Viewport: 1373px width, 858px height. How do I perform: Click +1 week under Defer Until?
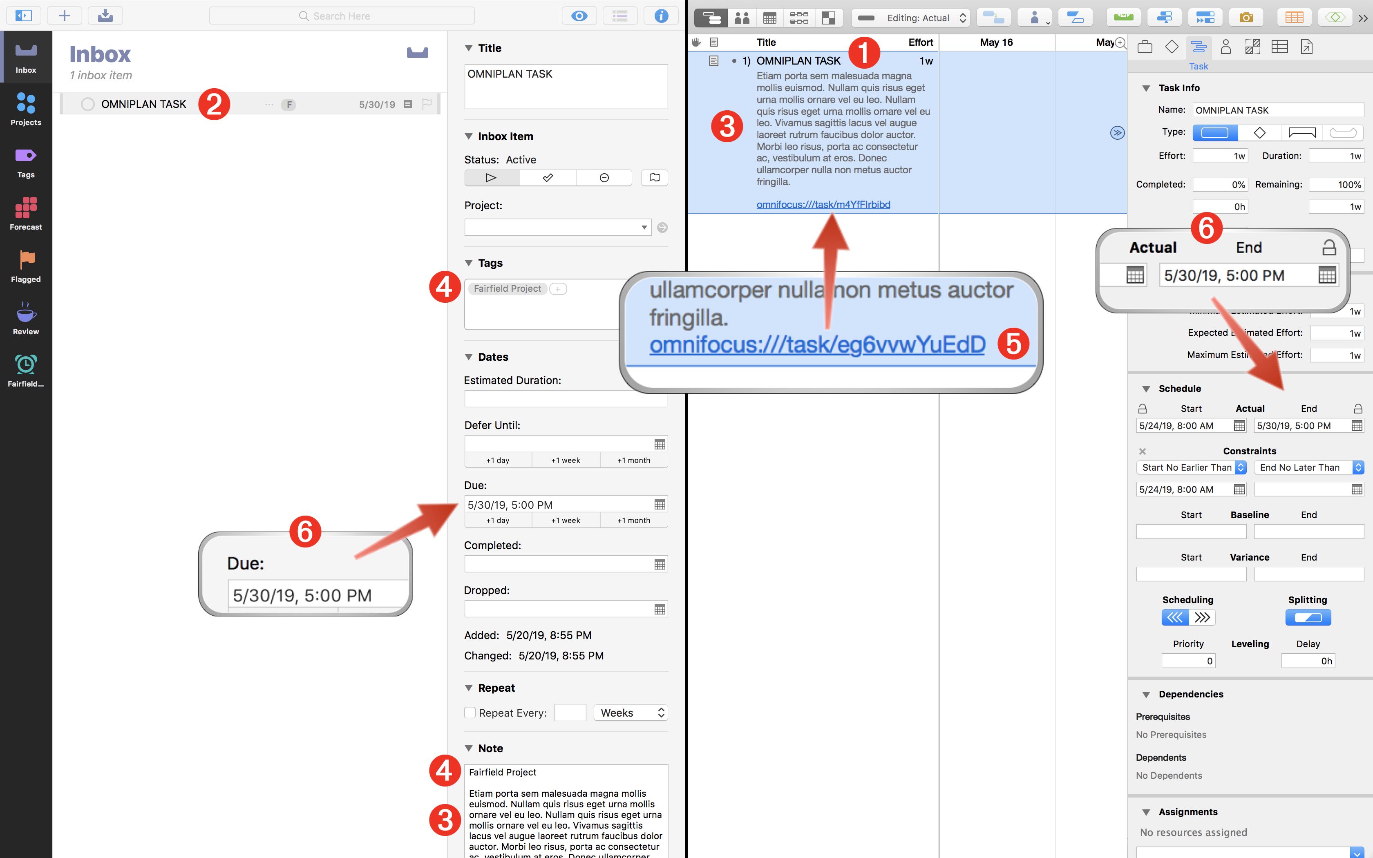click(566, 460)
